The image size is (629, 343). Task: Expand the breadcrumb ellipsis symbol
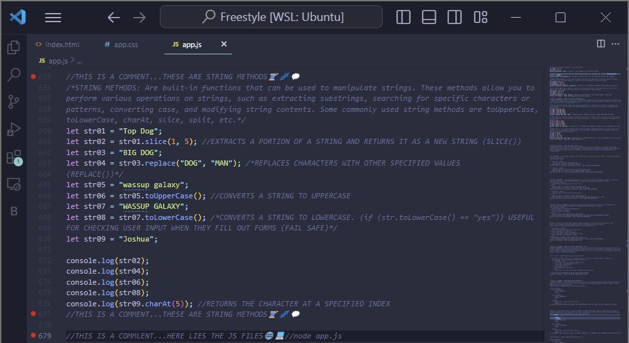79,62
